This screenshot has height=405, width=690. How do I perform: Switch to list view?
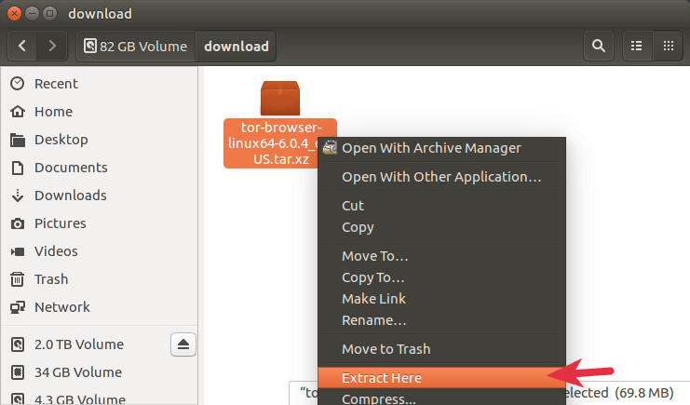tap(637, 46)
